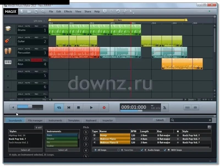This screenshot has width=220, height=166.
Task: Open the Auckland Drums B clip menu arrow
Action: click(136, 34)
